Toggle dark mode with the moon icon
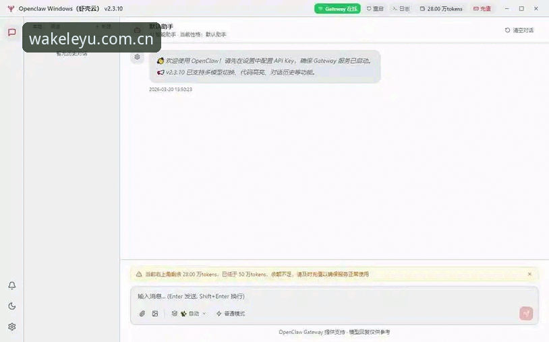This screenshot has width=549, height=342. (12, 306)
